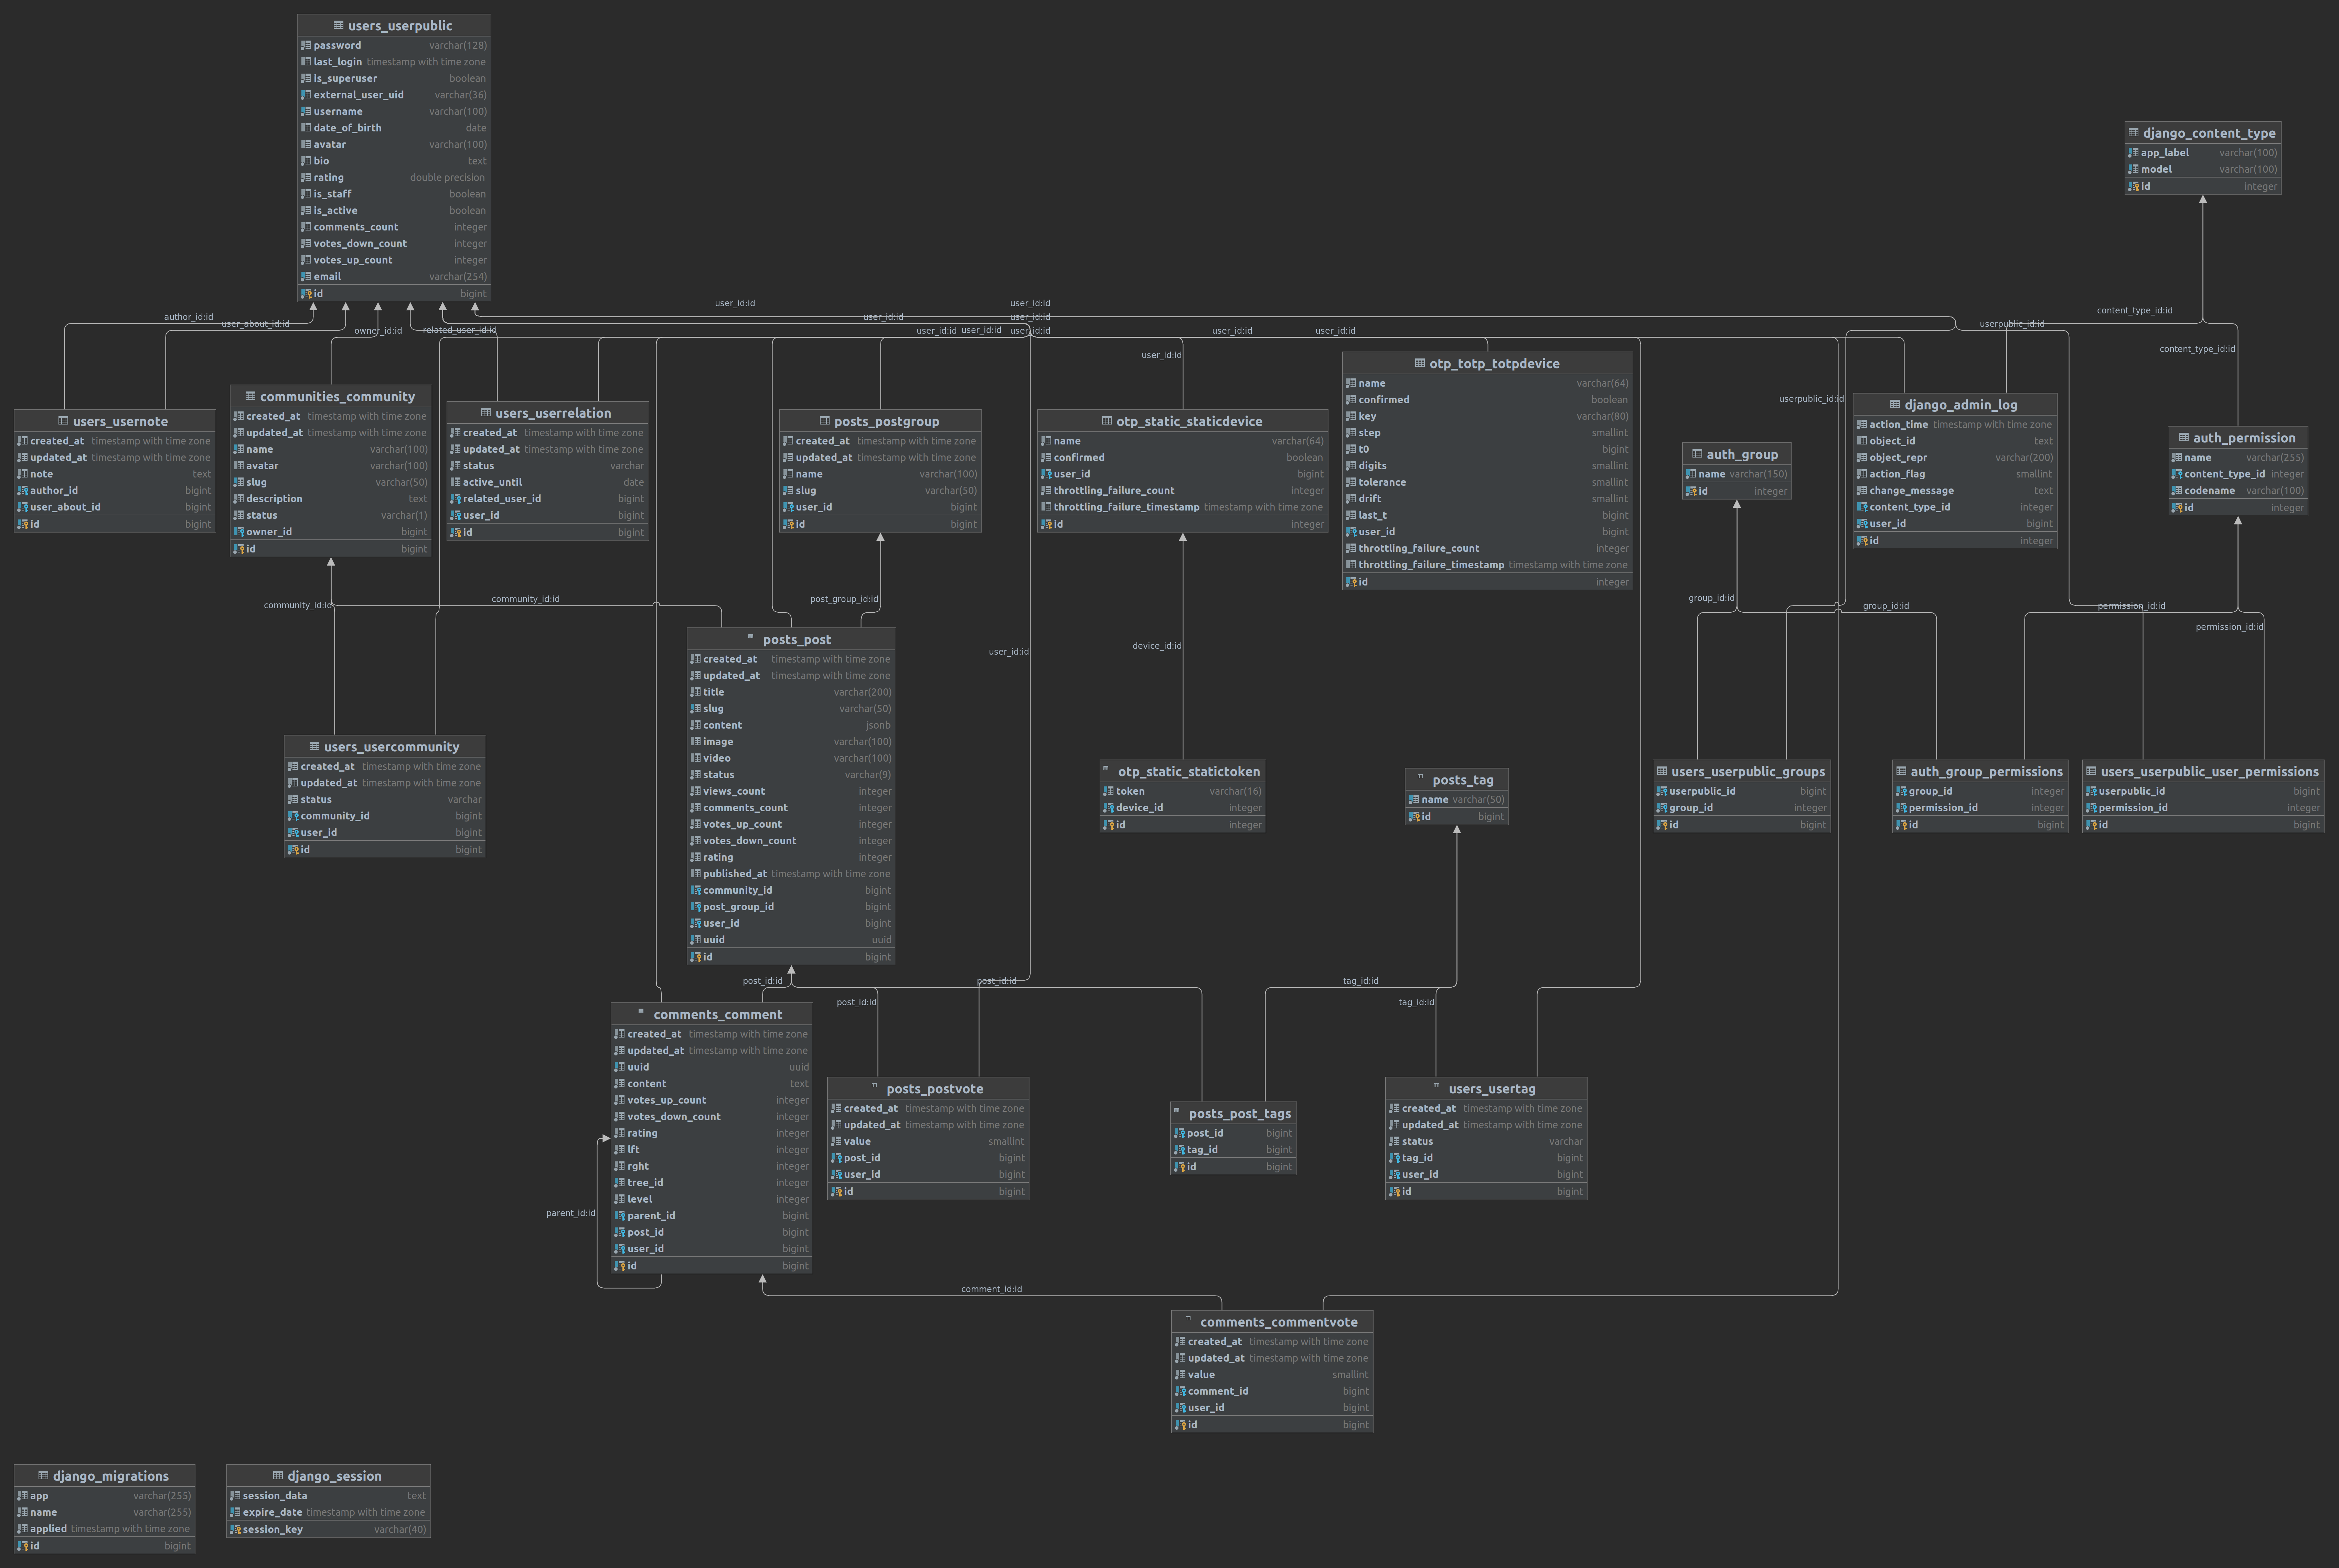Select token column in otp_static_statictoken

point(1183,791)
